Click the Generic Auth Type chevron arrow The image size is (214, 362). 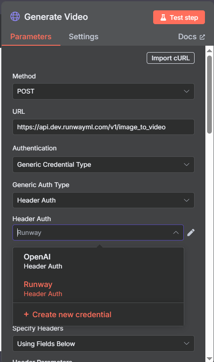186,200
